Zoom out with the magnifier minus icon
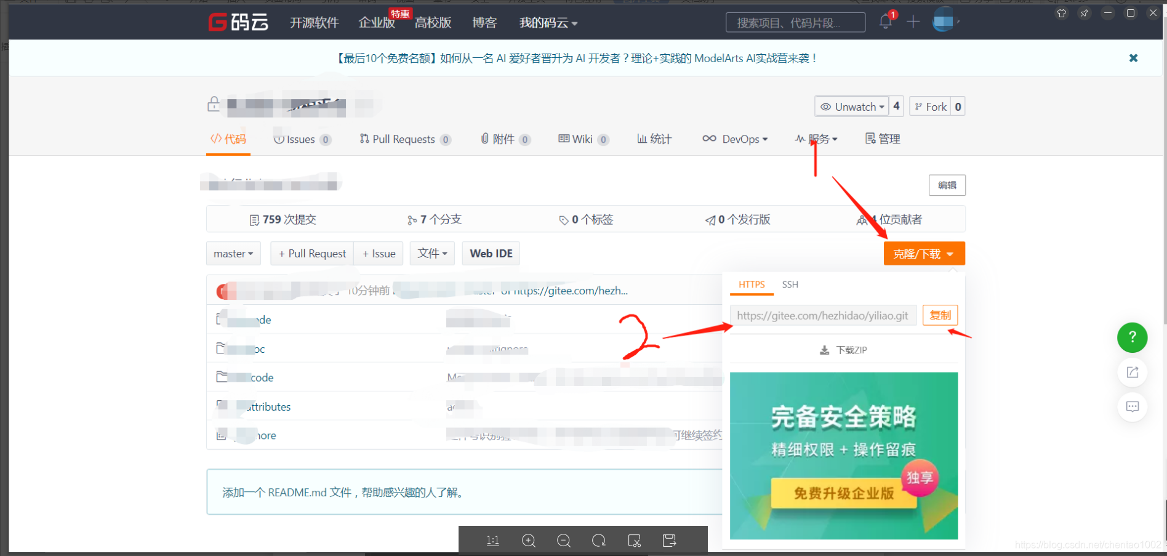This screenshot has width=1167, height=556. [x=564, y=541]
